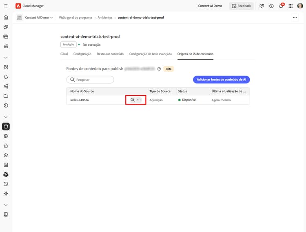
Task: Click the Adobe Cloud Manager logo
Action: click(18, 6)
